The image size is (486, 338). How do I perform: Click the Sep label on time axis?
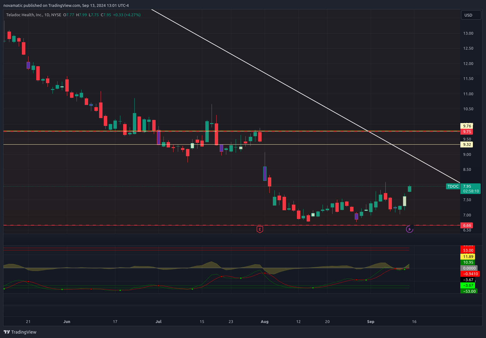pyautogui.click(x=371, y=322)
